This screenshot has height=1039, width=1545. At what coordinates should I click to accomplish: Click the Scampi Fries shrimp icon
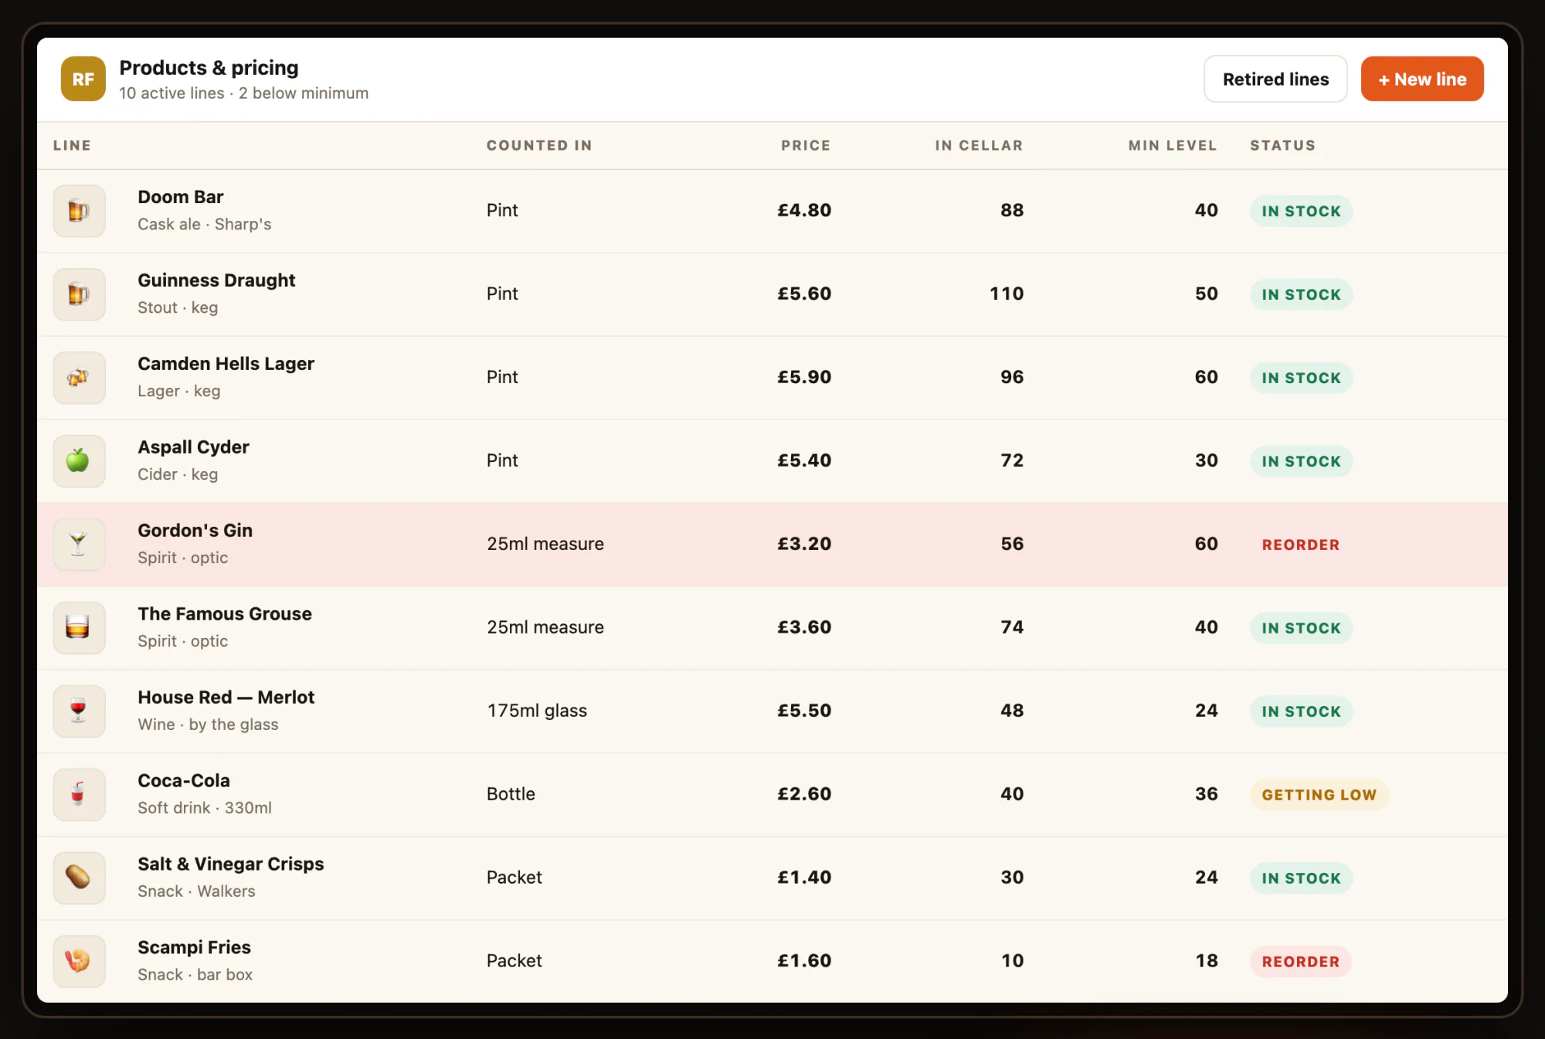click(x=79, y=962)
